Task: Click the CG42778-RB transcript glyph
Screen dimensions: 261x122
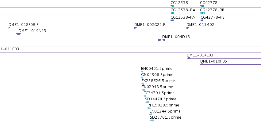Action: (202, 13)
